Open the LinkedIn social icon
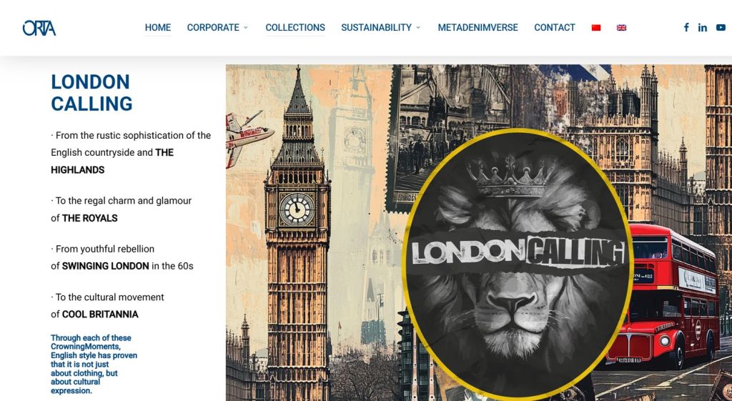732x401 pixels. click(x=703, y=28)
